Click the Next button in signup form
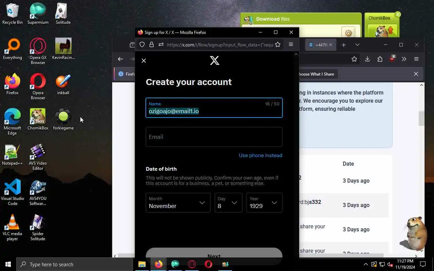The image size is (434, 271). (214, 256)
